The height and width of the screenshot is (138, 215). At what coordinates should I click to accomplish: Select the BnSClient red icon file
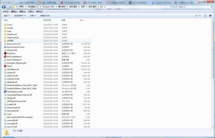click(5, 53)
